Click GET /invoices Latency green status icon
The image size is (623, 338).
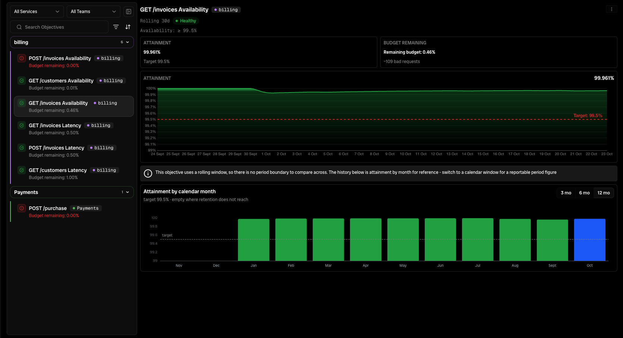(x=22, y=125)
